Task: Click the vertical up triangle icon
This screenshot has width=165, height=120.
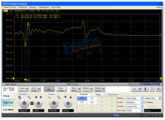Action: pyautogui.click(x=70, y=97)
